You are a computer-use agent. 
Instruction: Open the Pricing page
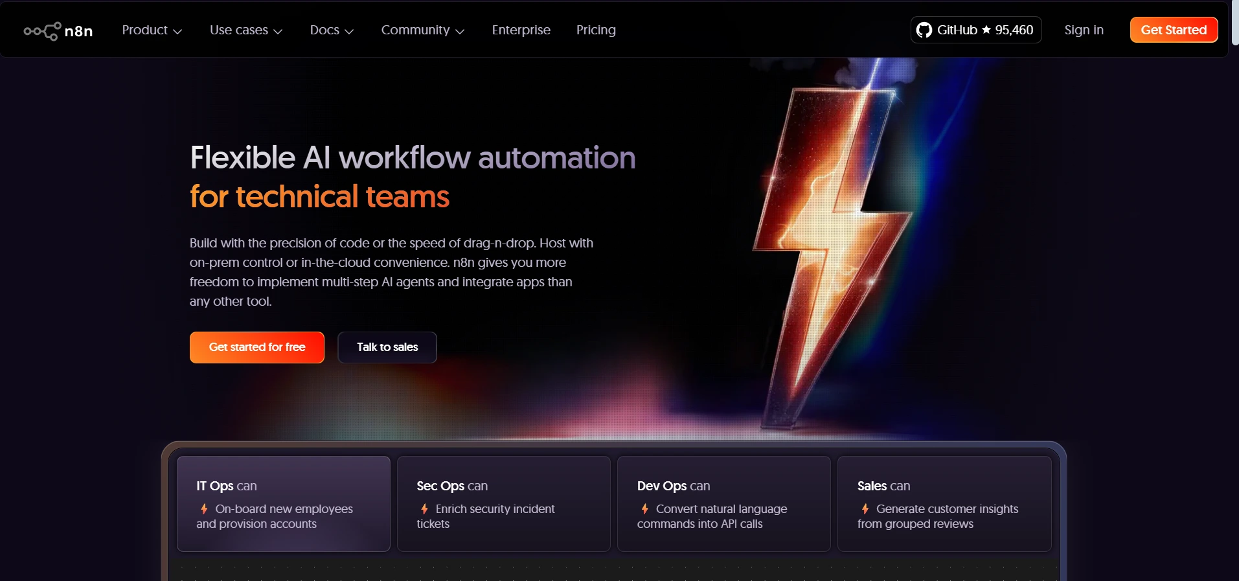tap(596, 30)
